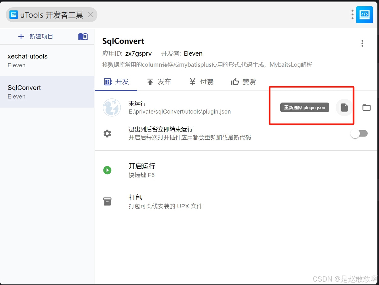Open the project folder icon

click(366, 108)
